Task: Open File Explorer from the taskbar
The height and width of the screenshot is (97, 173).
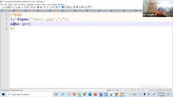Action: click(79, 94)
